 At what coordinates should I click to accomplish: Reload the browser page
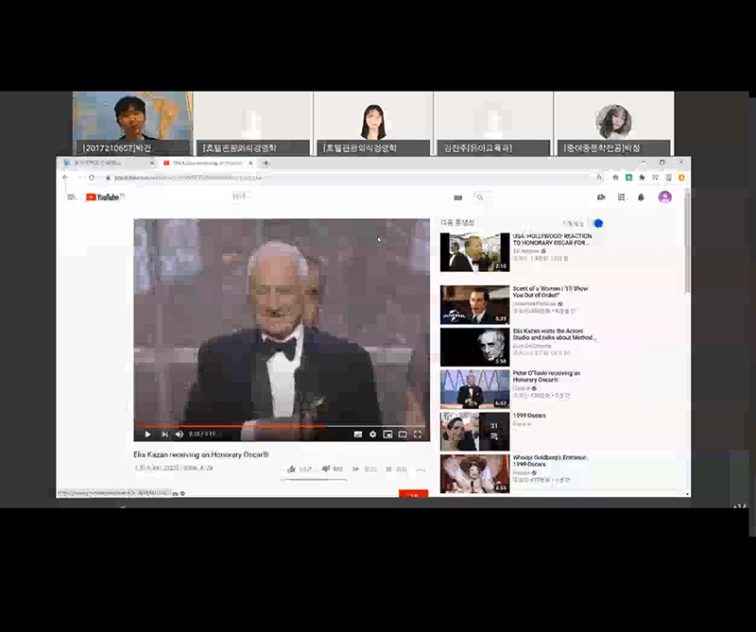tap(92, 178)
